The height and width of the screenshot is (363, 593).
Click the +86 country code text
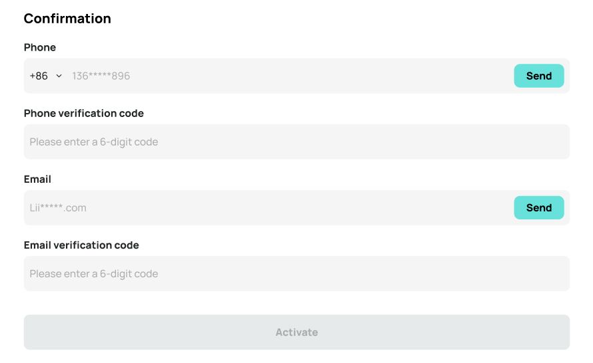pos(39,76)
